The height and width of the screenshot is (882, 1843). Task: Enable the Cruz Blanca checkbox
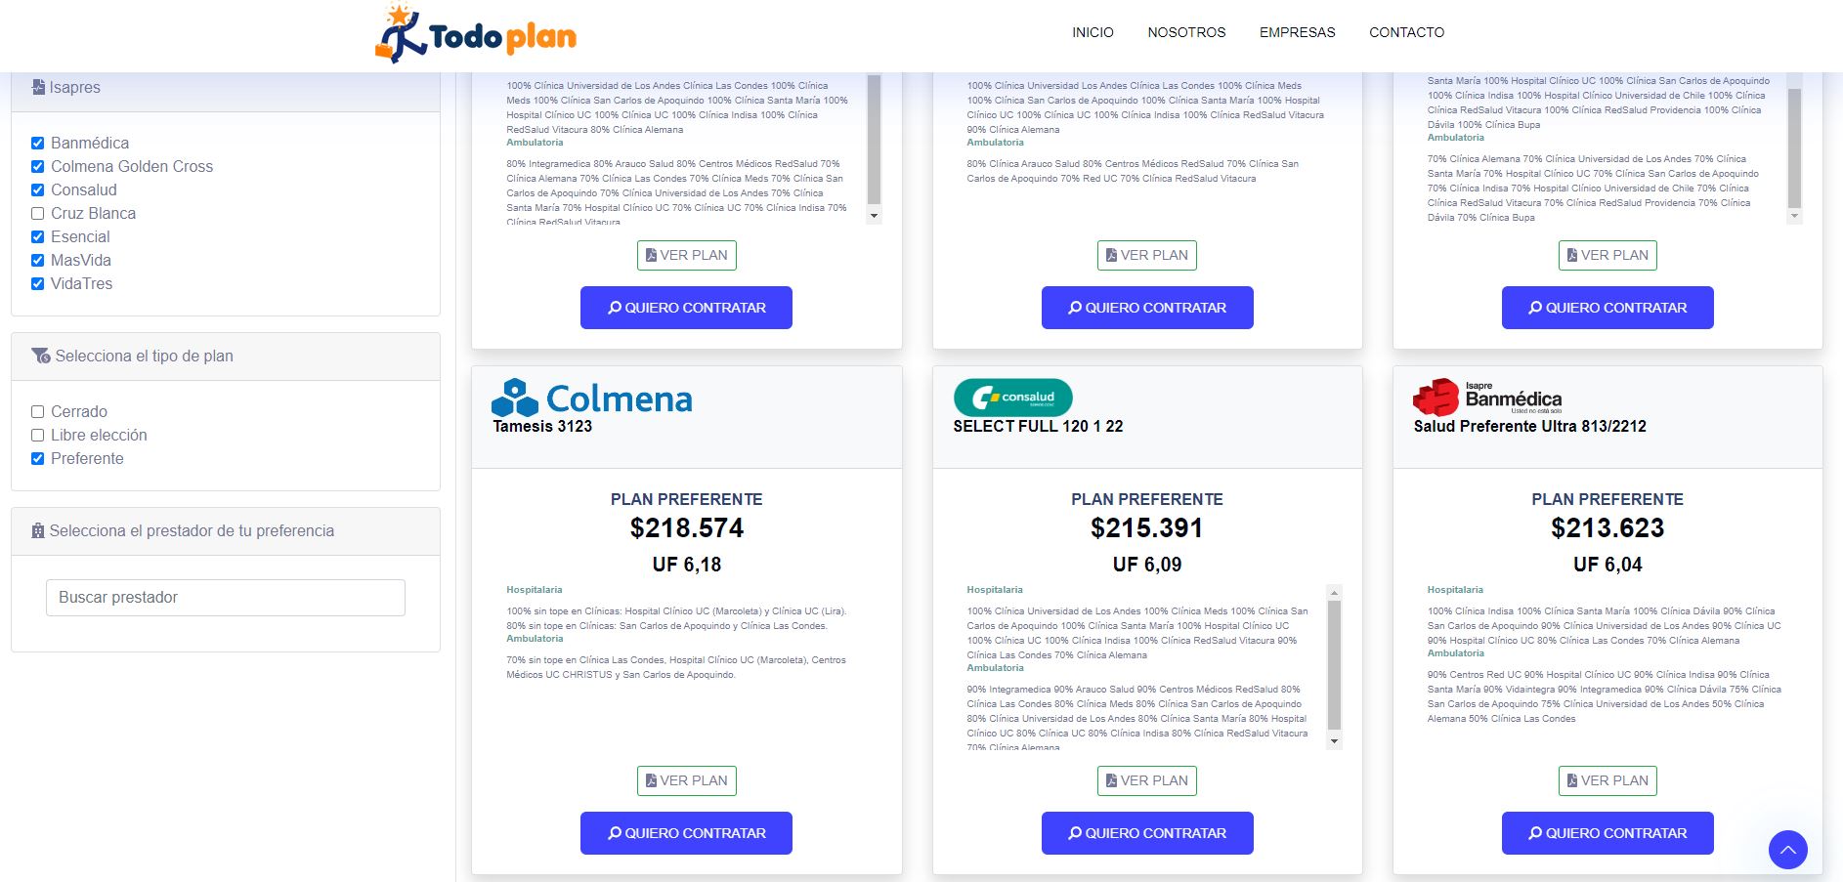pos(38,213)
